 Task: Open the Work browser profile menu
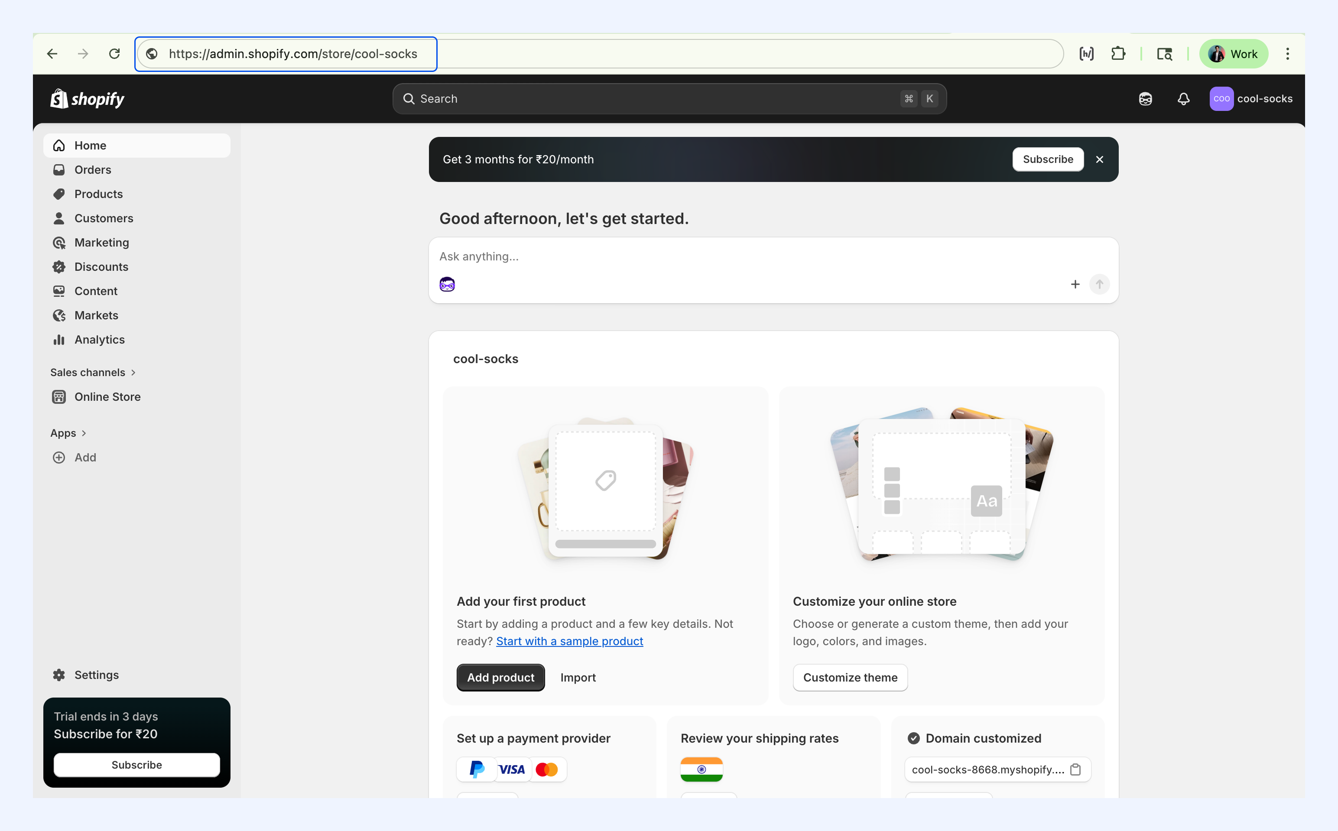tap(1233, 54)
